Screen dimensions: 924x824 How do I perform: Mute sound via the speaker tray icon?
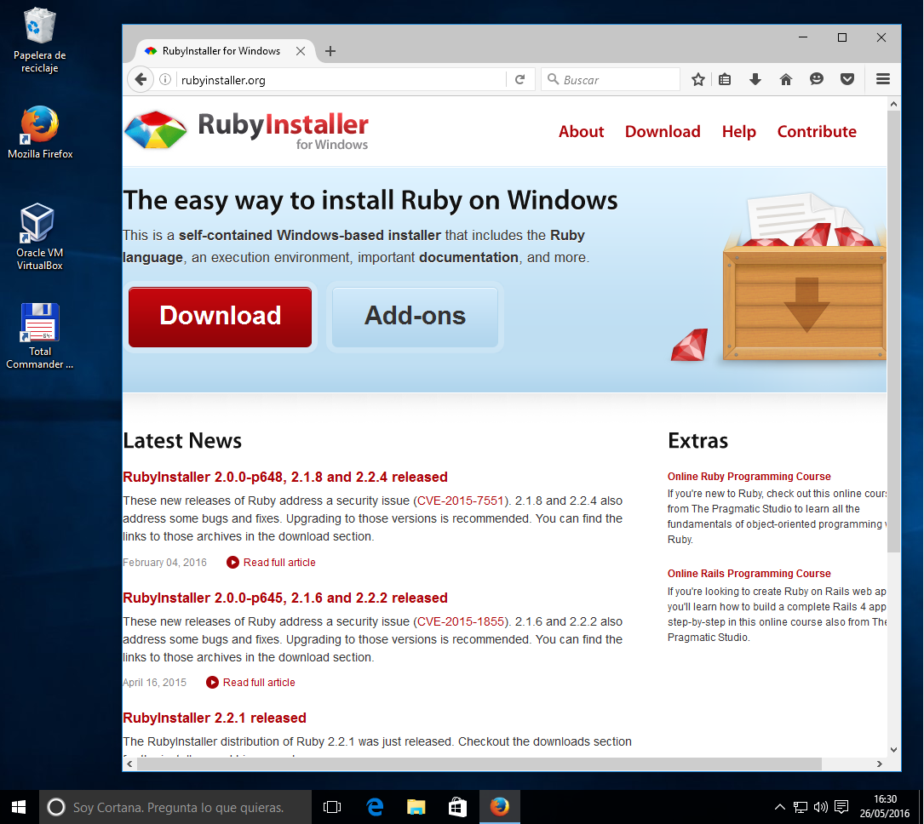pyautogui.click(x=821, y=806)
